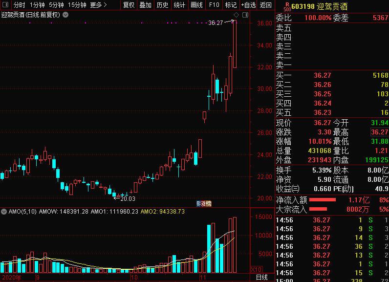
Task: Click the diamond marker above the price high
Action: 236,16
